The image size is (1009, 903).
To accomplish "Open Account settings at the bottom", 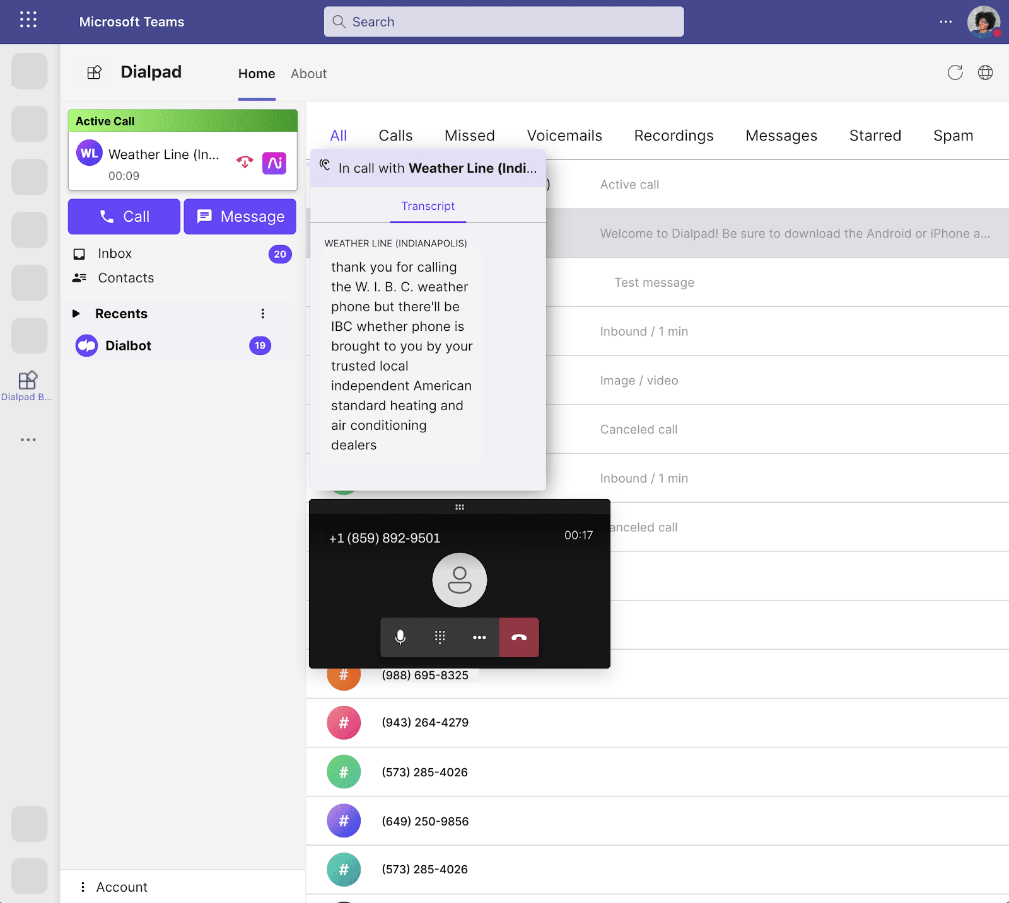I will click(121, 887).
